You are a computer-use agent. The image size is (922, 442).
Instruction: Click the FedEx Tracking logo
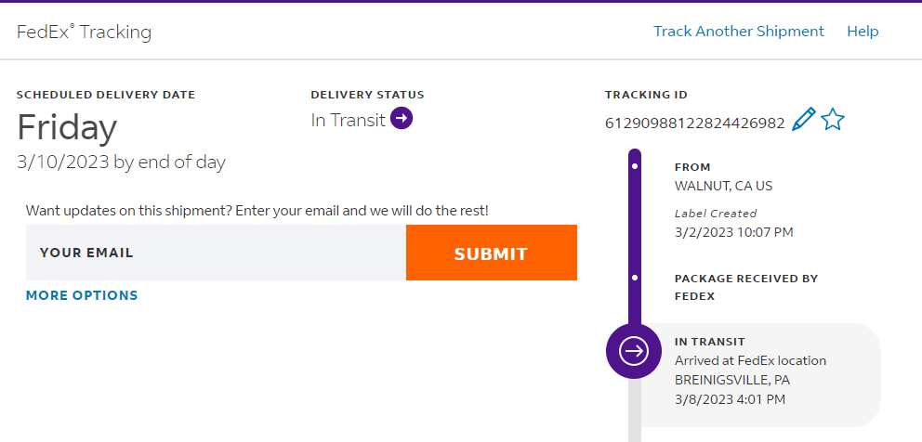coord(84,32)
